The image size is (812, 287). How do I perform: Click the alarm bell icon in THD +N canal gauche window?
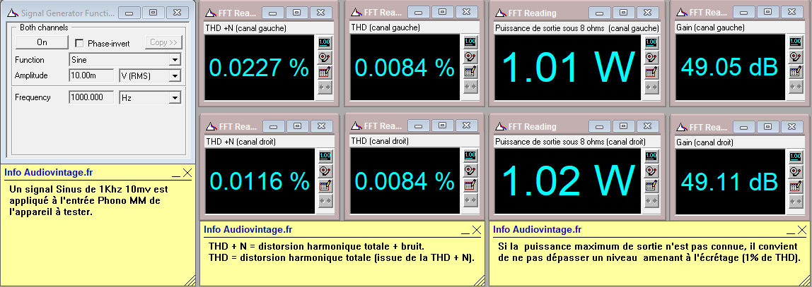325,57
